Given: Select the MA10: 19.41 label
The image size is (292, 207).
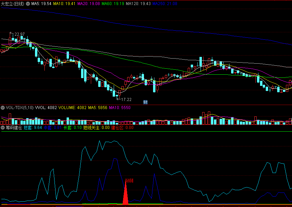Looking at the screenshot, I should pos(64,4).
